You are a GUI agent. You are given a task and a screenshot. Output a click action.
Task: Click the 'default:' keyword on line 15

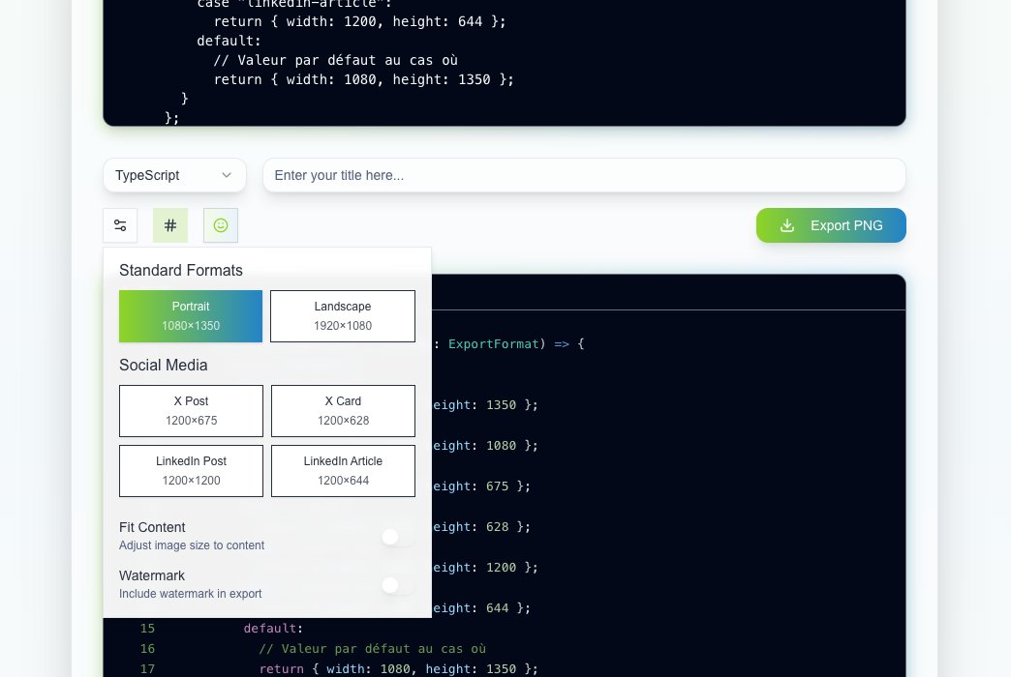tap(273, 628)
